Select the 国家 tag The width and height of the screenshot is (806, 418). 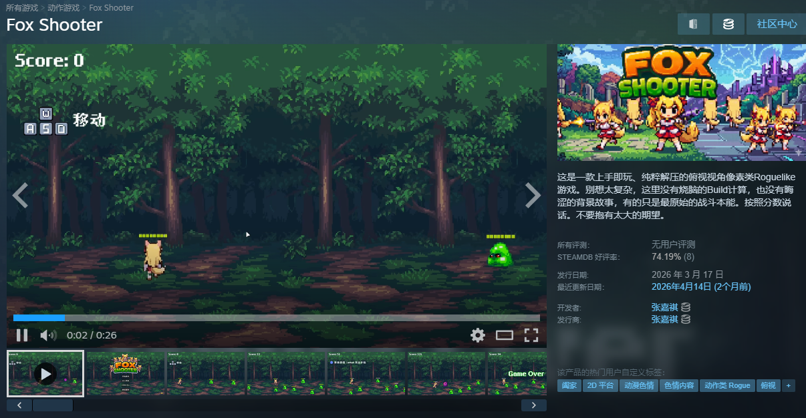click(569, 385)
